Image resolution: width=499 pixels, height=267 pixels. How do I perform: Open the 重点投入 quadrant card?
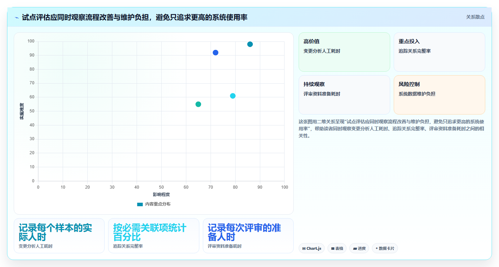(439, 52)
